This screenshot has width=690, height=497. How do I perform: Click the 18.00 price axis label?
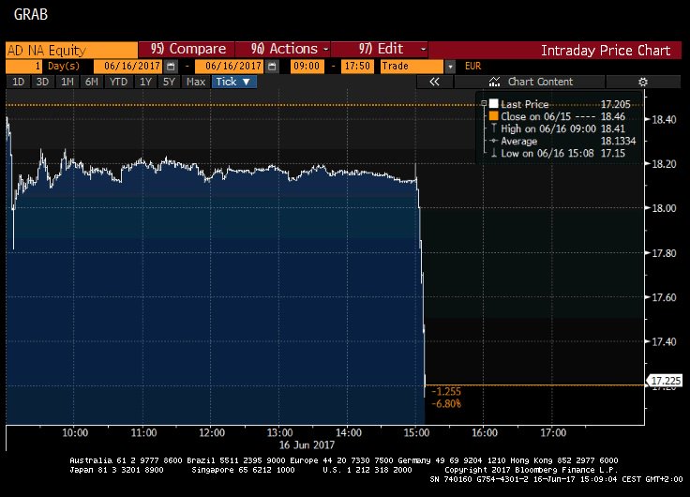[664, 208]
